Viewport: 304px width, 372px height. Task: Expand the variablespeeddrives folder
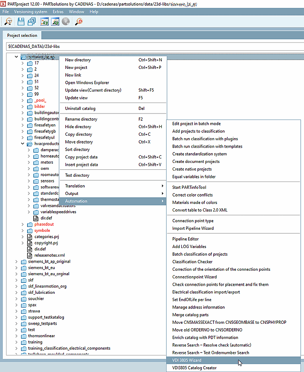point(29,212)
